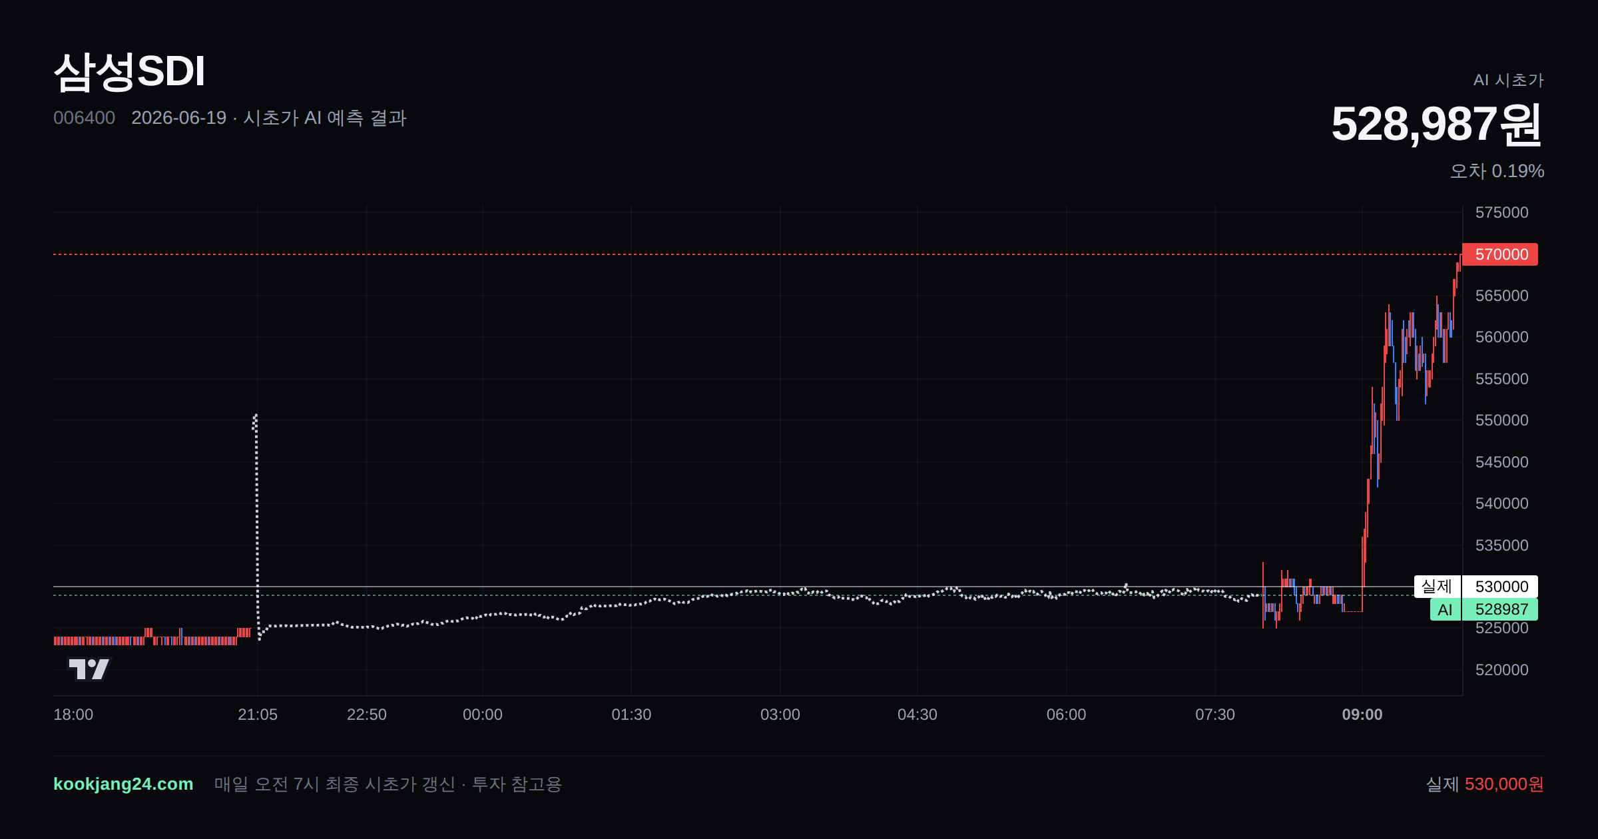
Task: Click the 18:00 time axis label
Action: click(x=73, y=714)
